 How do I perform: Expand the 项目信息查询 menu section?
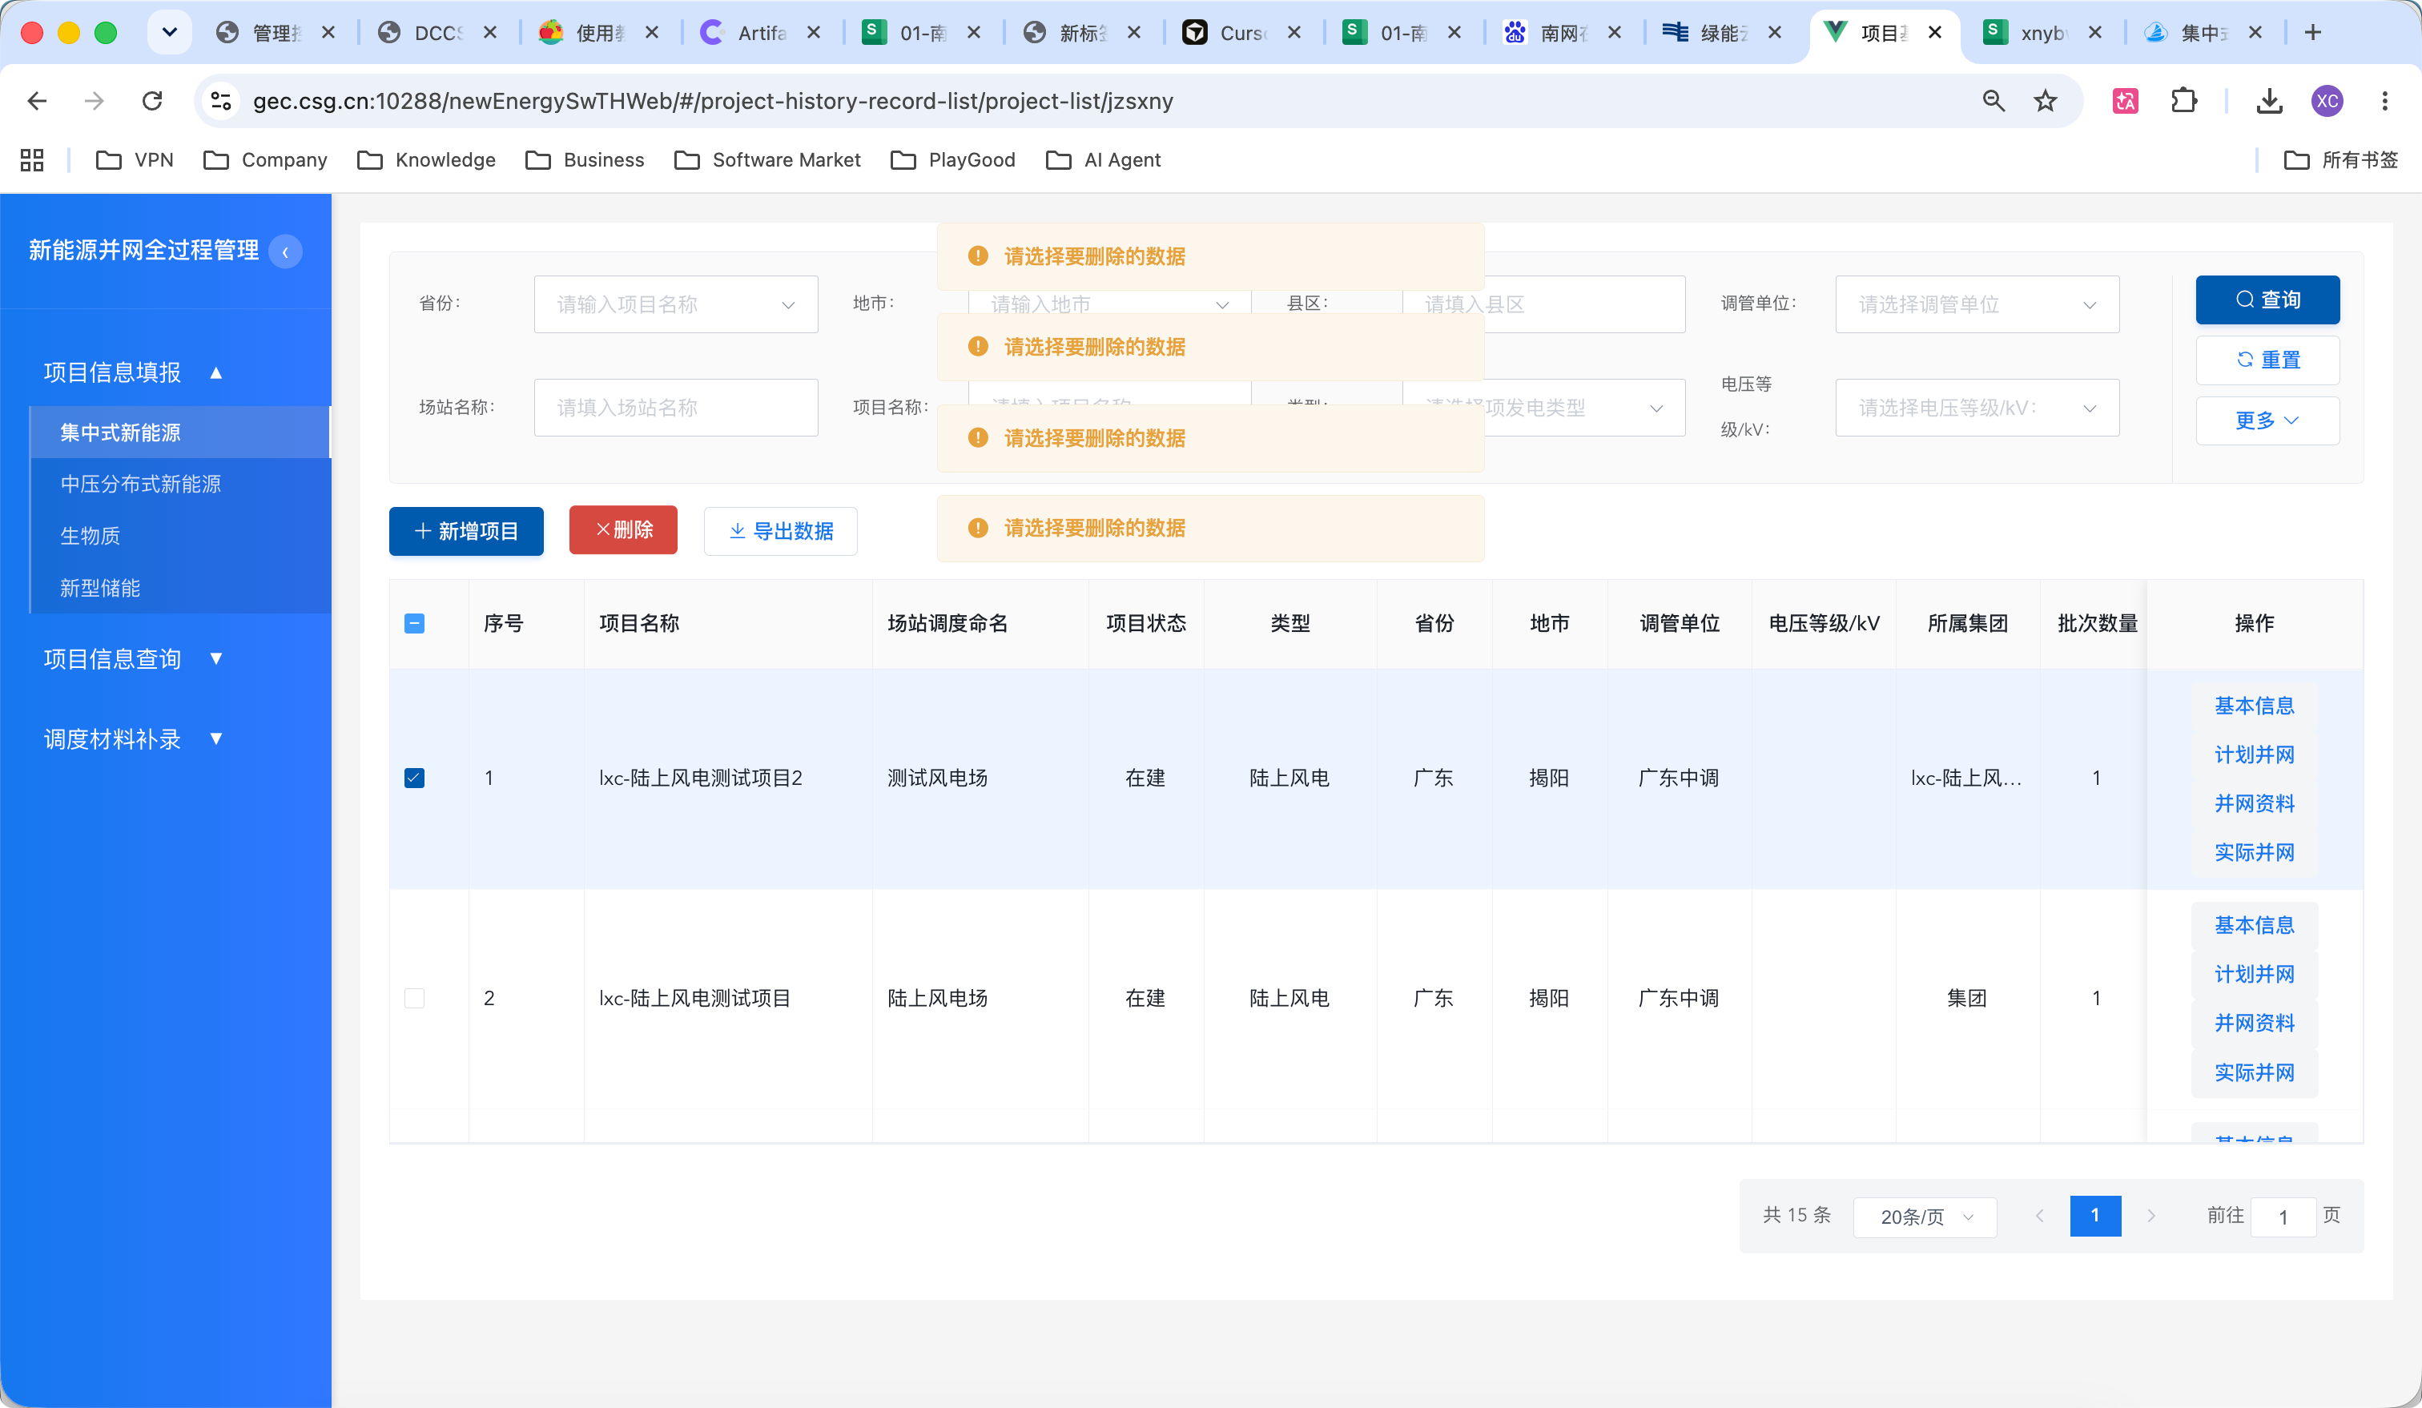point(133,659)
